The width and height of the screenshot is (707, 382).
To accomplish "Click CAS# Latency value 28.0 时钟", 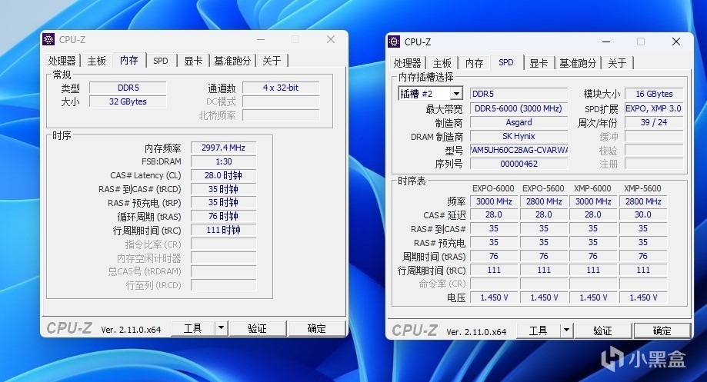I will tap(223, 175).
